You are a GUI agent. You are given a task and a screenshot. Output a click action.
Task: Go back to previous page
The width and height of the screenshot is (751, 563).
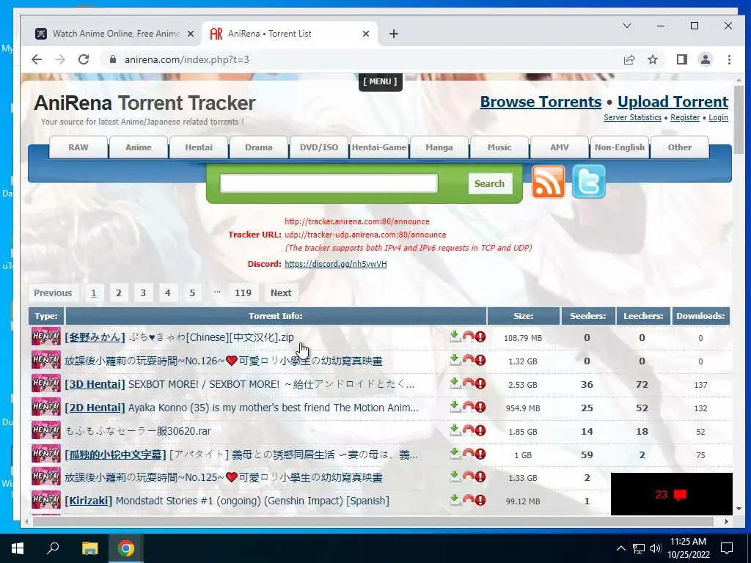(37, 59)
